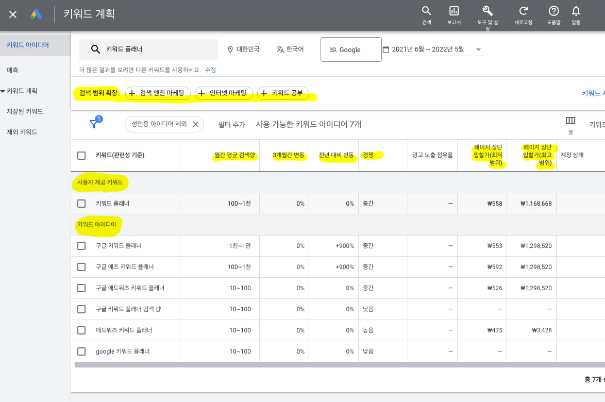605x402 pixels.
Task: Click the 계정 상태 column header
Action: [572, 155]
